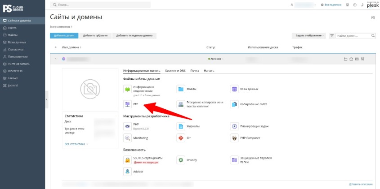Switch to Информационная панель tab
The image size is (380, 189).
[x=142, y=71]
